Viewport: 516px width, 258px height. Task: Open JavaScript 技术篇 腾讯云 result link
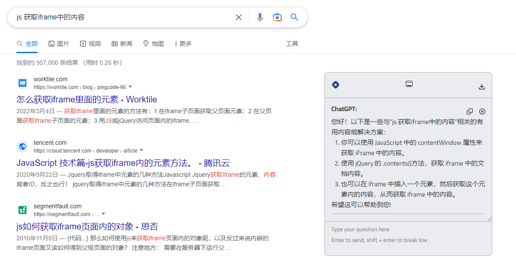[x=123, y=163]
